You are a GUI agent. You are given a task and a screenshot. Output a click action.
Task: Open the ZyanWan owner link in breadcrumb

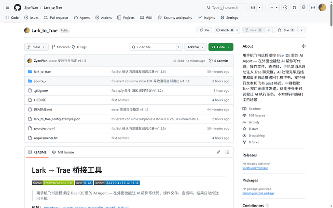click(31, 7)
